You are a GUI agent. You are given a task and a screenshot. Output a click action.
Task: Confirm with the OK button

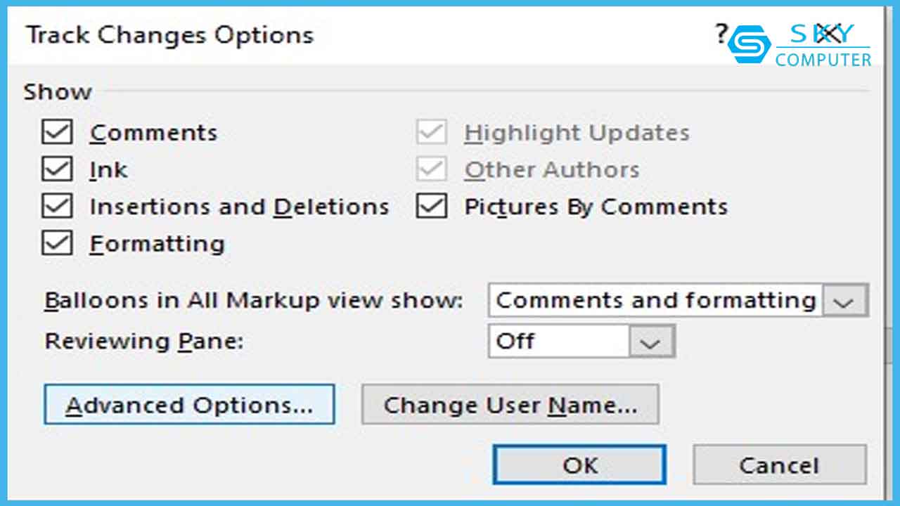(x=579, y=465)
